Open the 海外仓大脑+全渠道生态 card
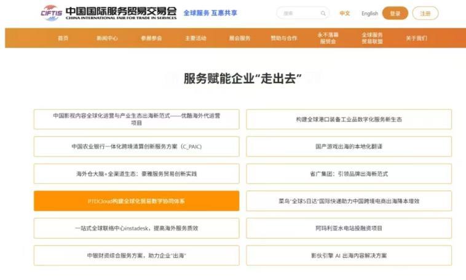 (136, 174)
